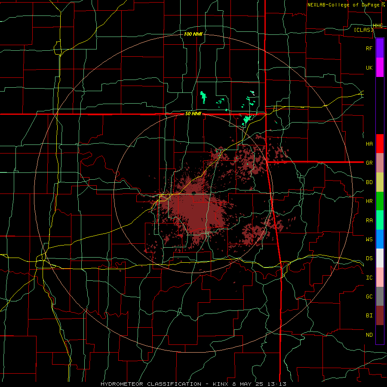Click the 100 NMI range ring label

click(193, 34)
